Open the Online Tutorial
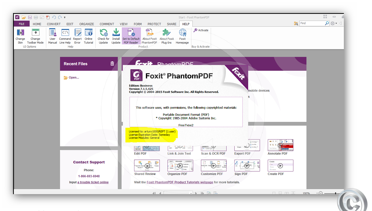 [x=88, y=36]
